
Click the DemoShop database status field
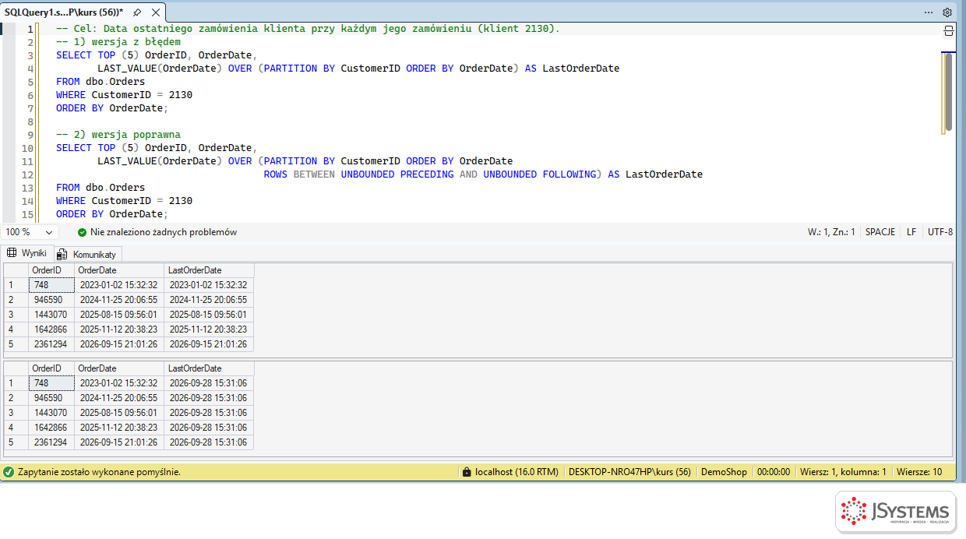(x=724, y=472)
